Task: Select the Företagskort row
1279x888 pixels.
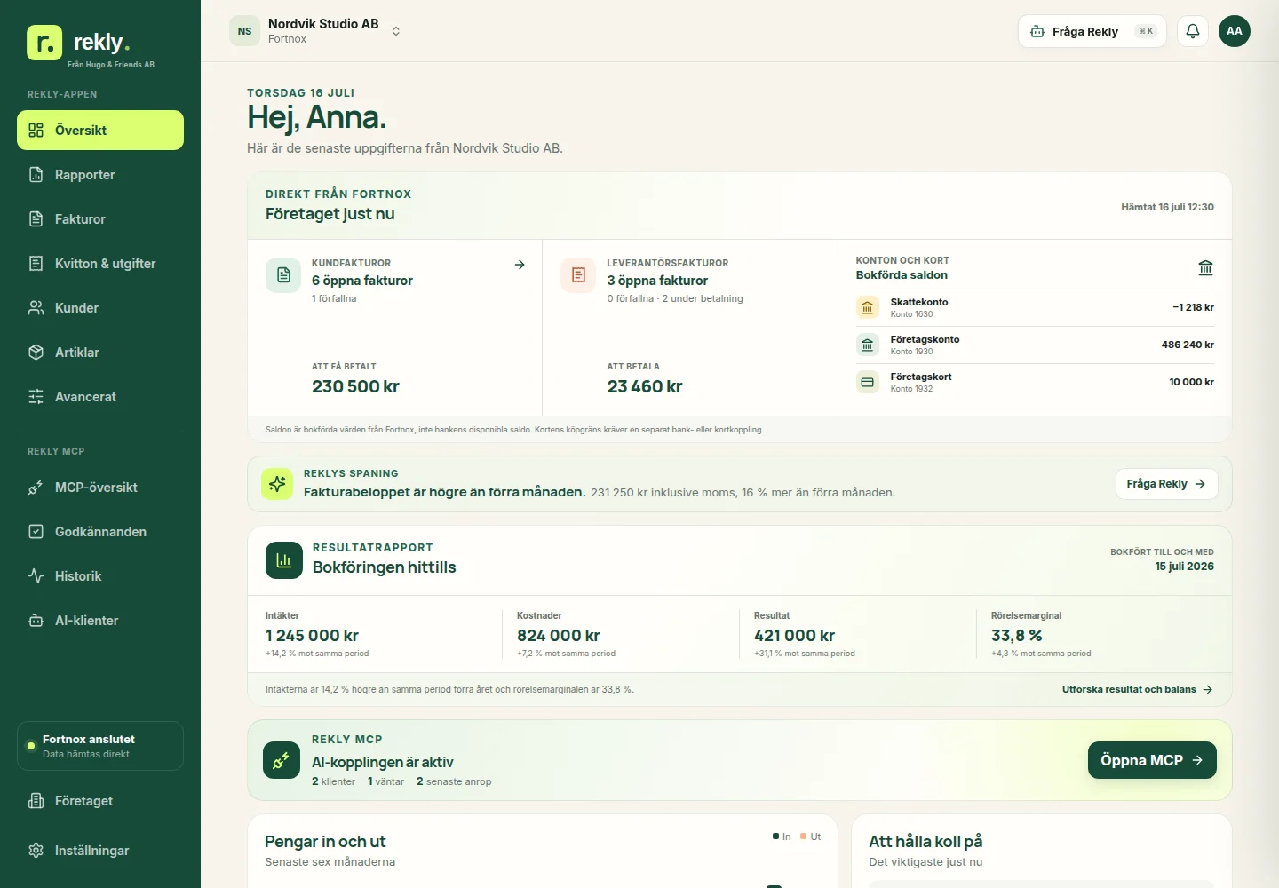Action: [x=1035, y=382]
